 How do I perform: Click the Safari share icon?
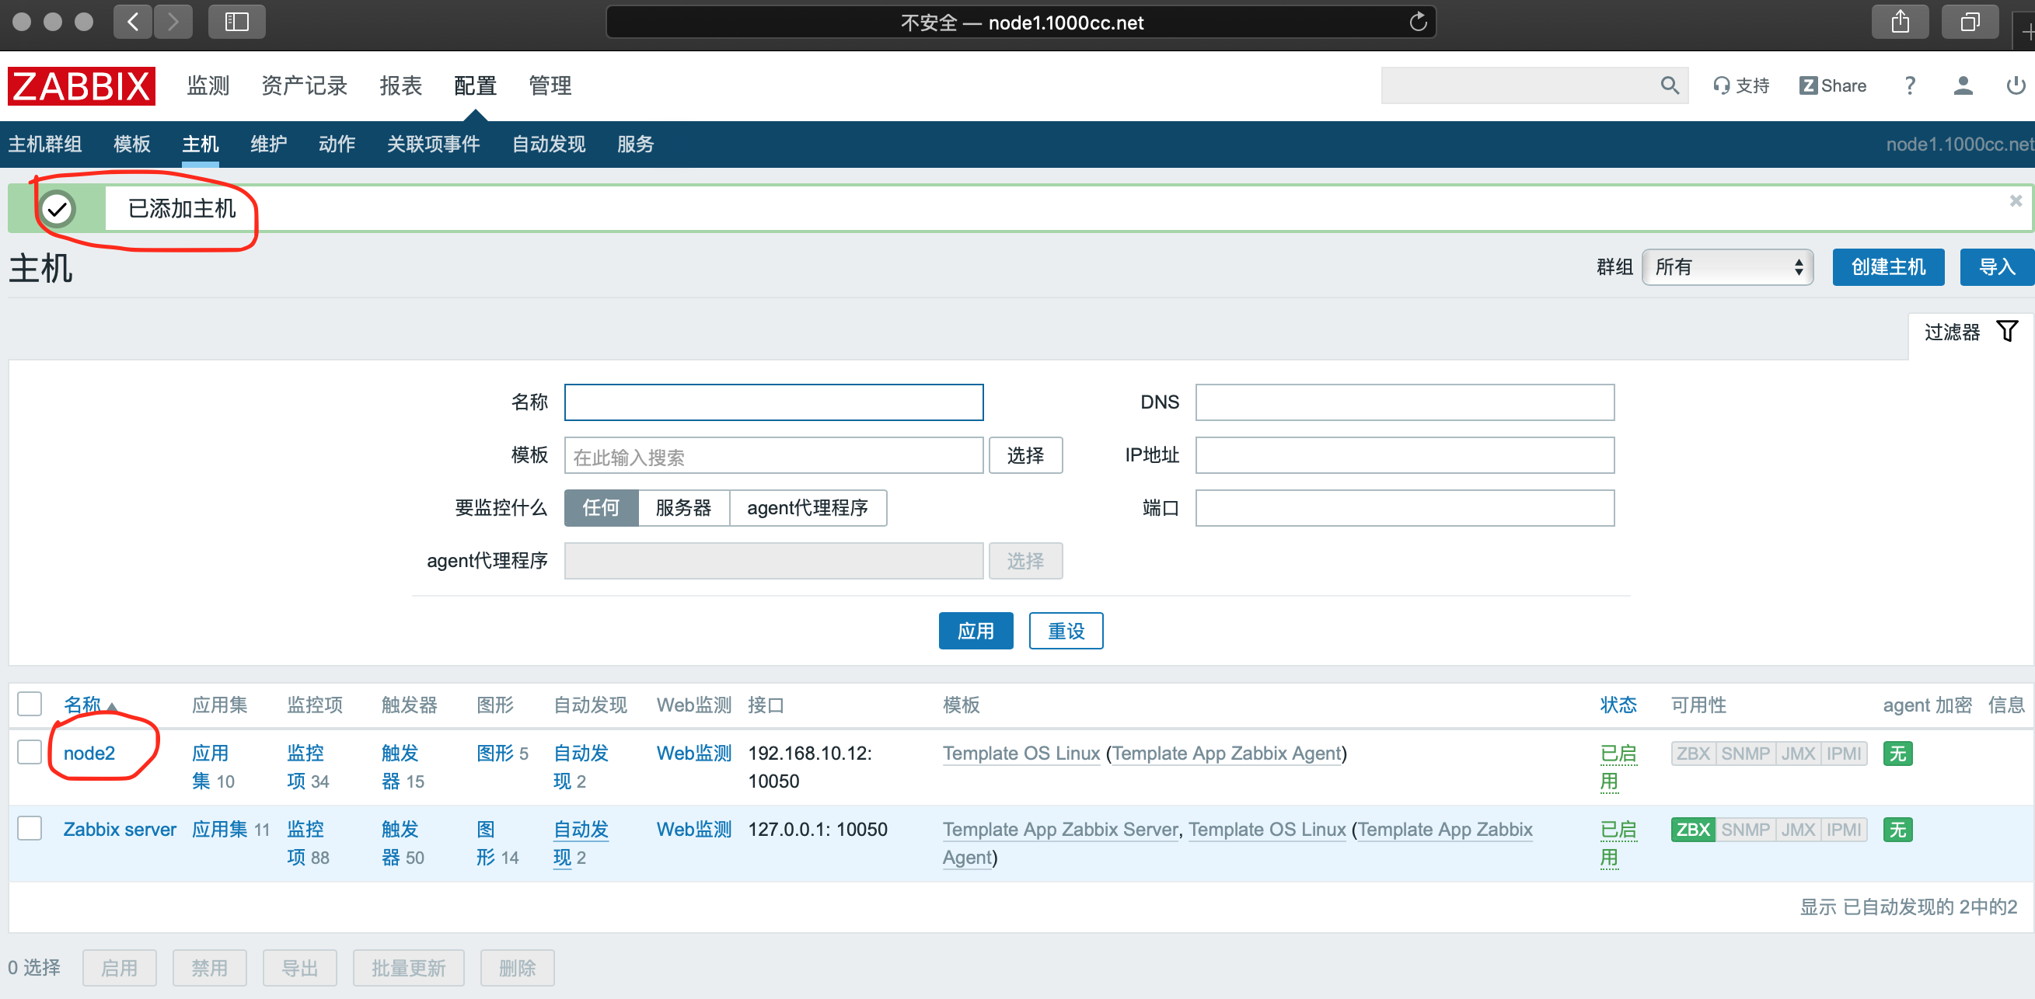[x=1900, y=22]
